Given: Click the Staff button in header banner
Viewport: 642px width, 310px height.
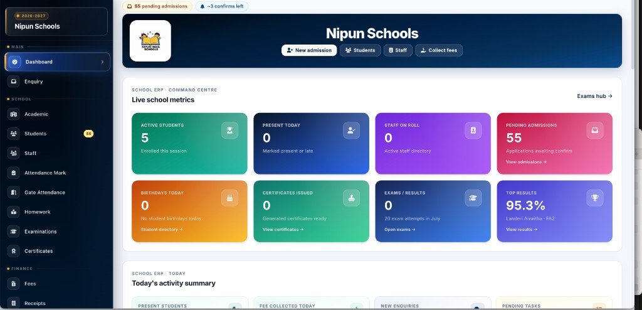Looking at the screenshot, I should (398, 50).
